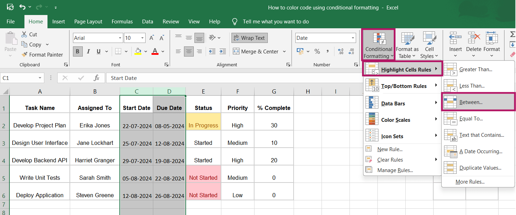Click Increase Decimal icon
Viewport: 516px width, 215px height.
click(341, 51)
